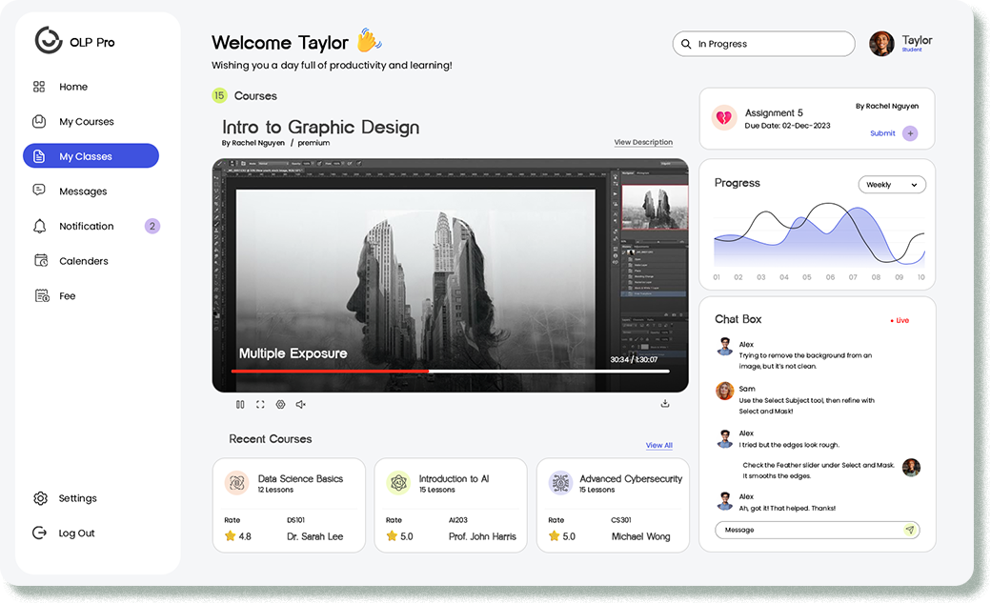Open Taylor's profile avatar
The width and height of the screenshot is (991, 604).
click(881, 44)
